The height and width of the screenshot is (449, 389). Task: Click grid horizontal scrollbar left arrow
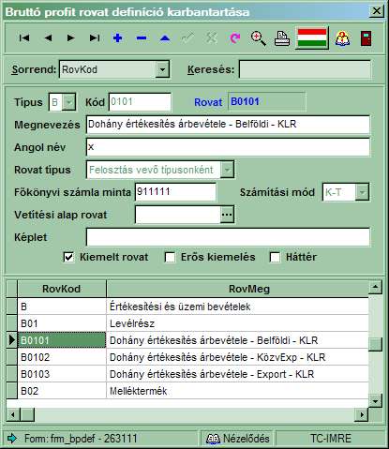(x=13, y=415)
